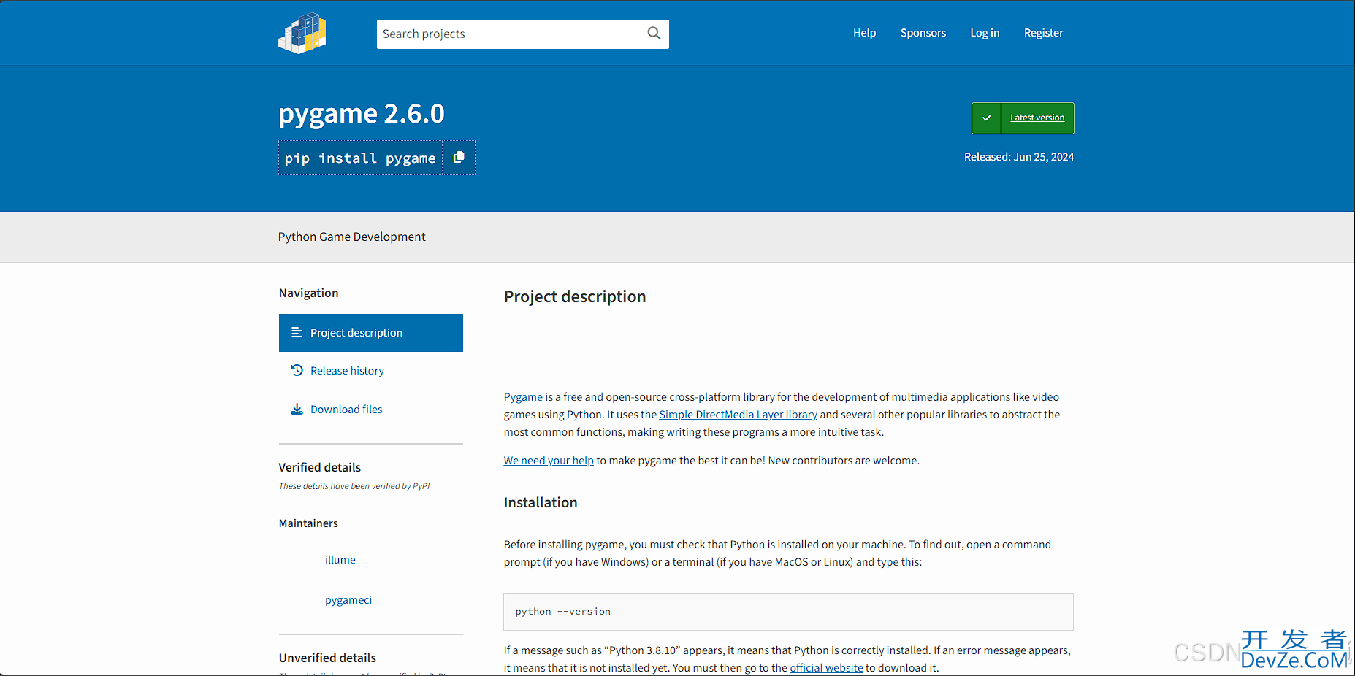1355x676 pixels.
Task: Click 'These details have been verified by PyPI'
Action: 354,486
